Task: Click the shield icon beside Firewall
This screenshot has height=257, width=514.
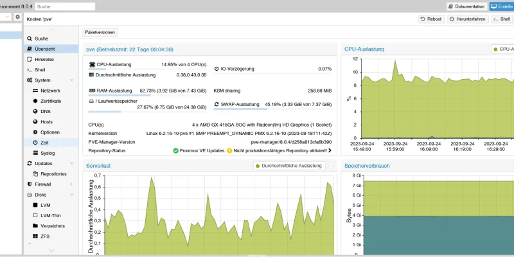Action: pos(30,184)
